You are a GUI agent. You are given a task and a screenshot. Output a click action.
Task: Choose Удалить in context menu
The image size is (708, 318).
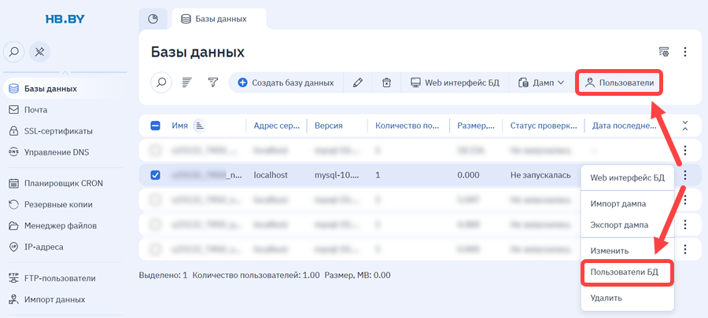click(627, 298)
